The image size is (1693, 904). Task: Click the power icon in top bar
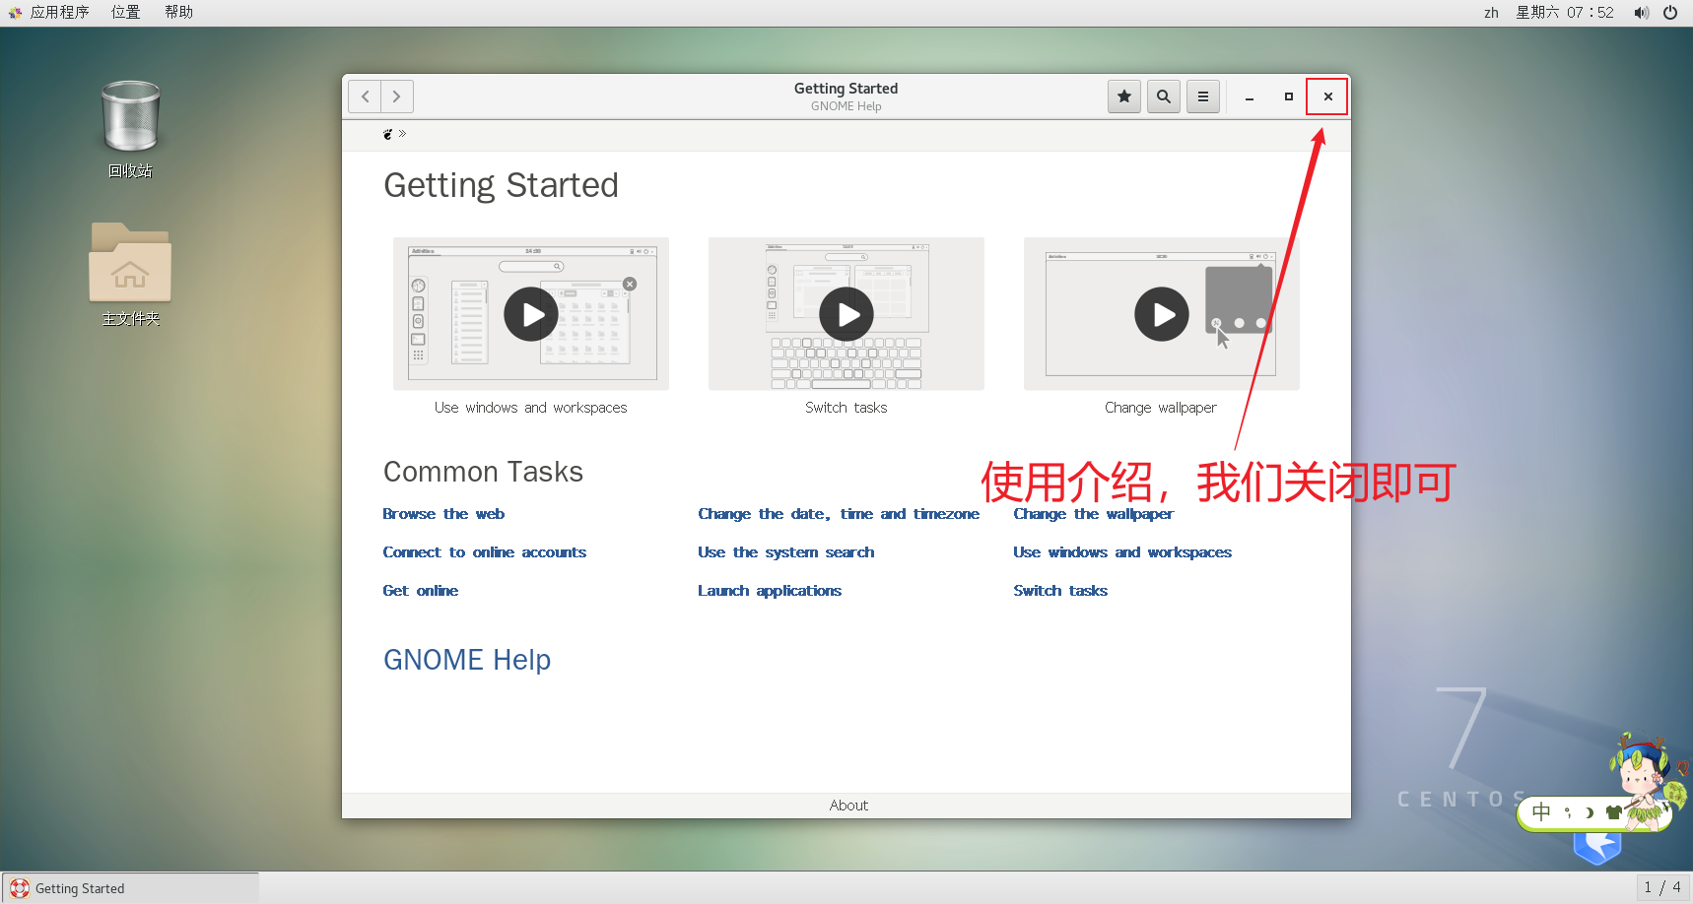tap(1670, 13)
